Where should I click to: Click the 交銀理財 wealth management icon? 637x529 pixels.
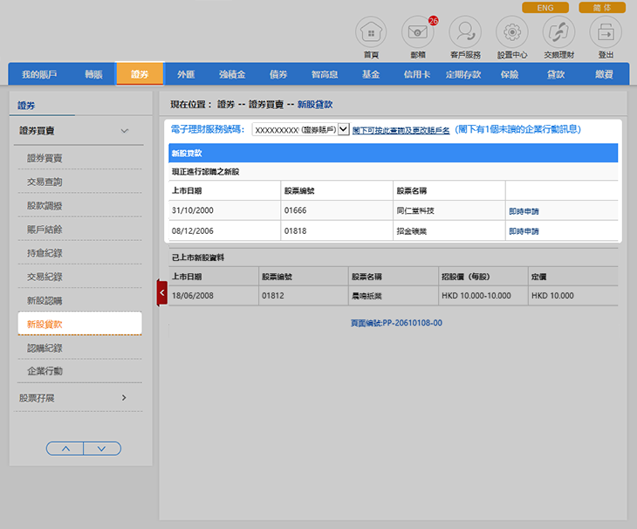[558, 33]
